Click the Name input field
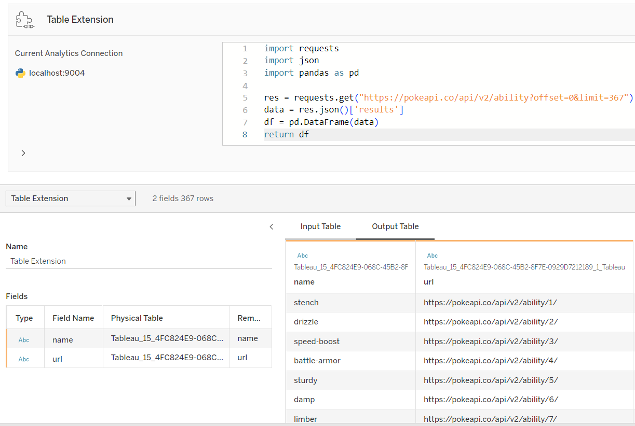Screen dimensions: 635x426 [x=139, y=261]
